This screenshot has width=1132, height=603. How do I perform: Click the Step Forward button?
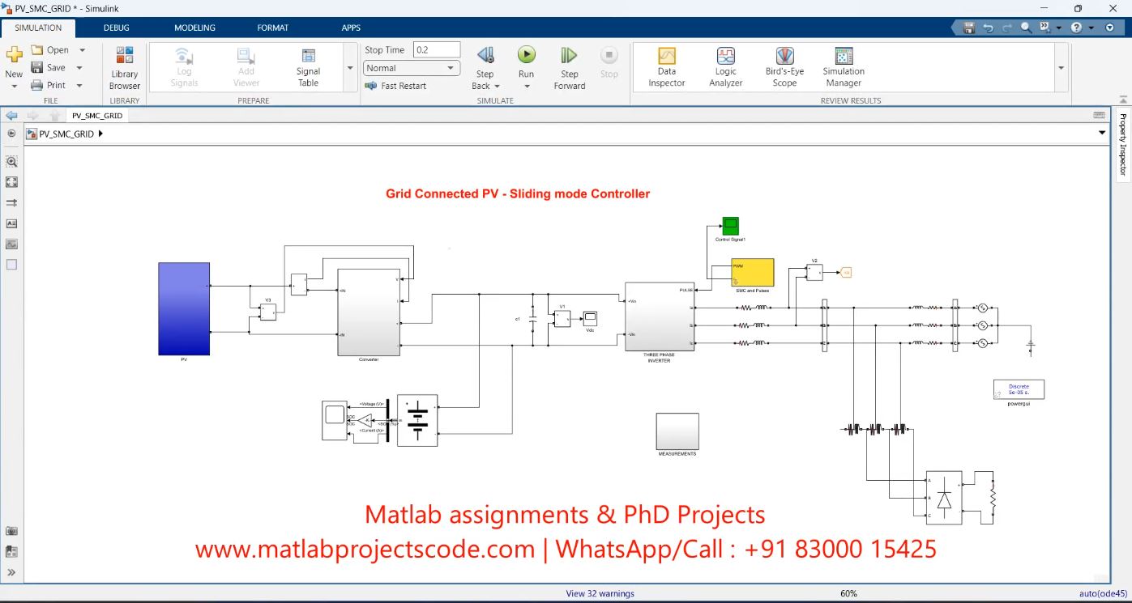[x=569, y=66]
